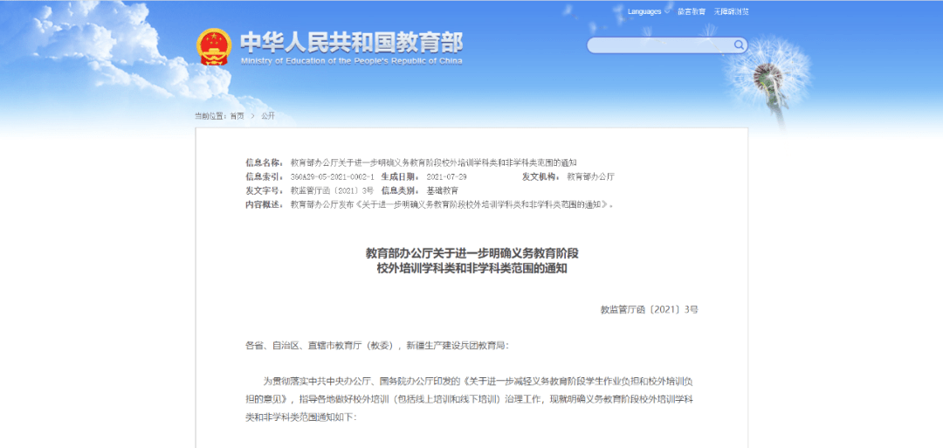Click the search magnifier icon
Image resolution: width=943 pixels, height=448 pixels.
739,45
